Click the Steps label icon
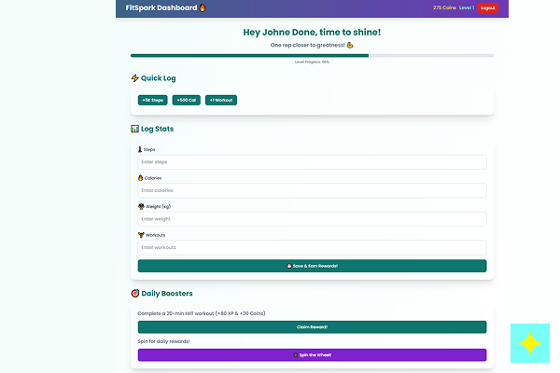The image size is (560, 373). pos(141,149)
